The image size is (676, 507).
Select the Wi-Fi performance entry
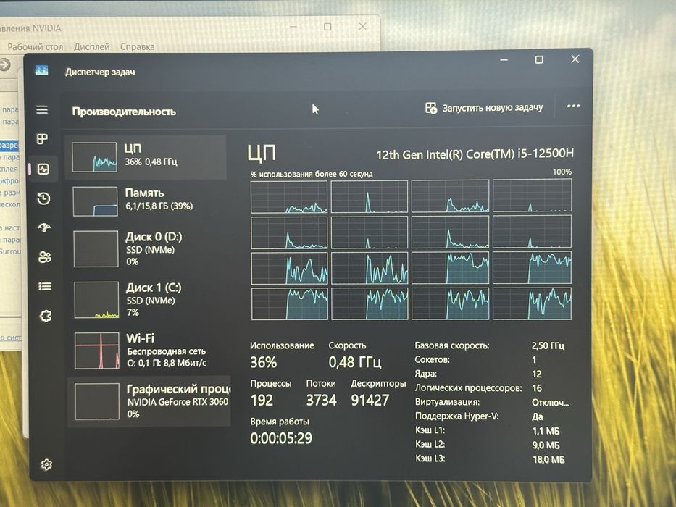point(149,350)
